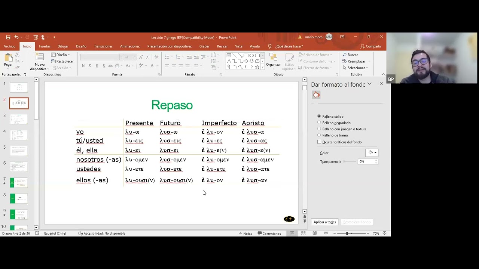Switch to slide sorter view icon
This screenshot has height=269, width=479.
(x=303, y=234)
